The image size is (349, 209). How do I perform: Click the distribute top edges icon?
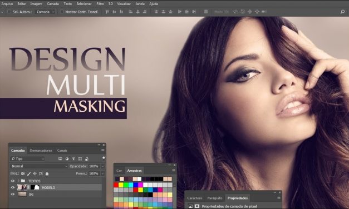(156, 12)
